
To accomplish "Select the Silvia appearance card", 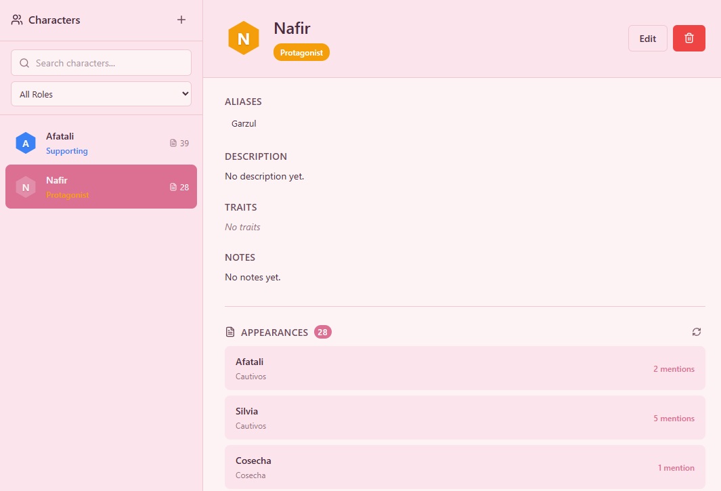I will [464, 417].
